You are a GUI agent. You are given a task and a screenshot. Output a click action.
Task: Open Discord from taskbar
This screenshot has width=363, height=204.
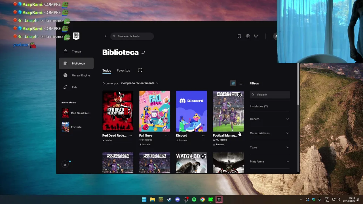pos(178,199)
